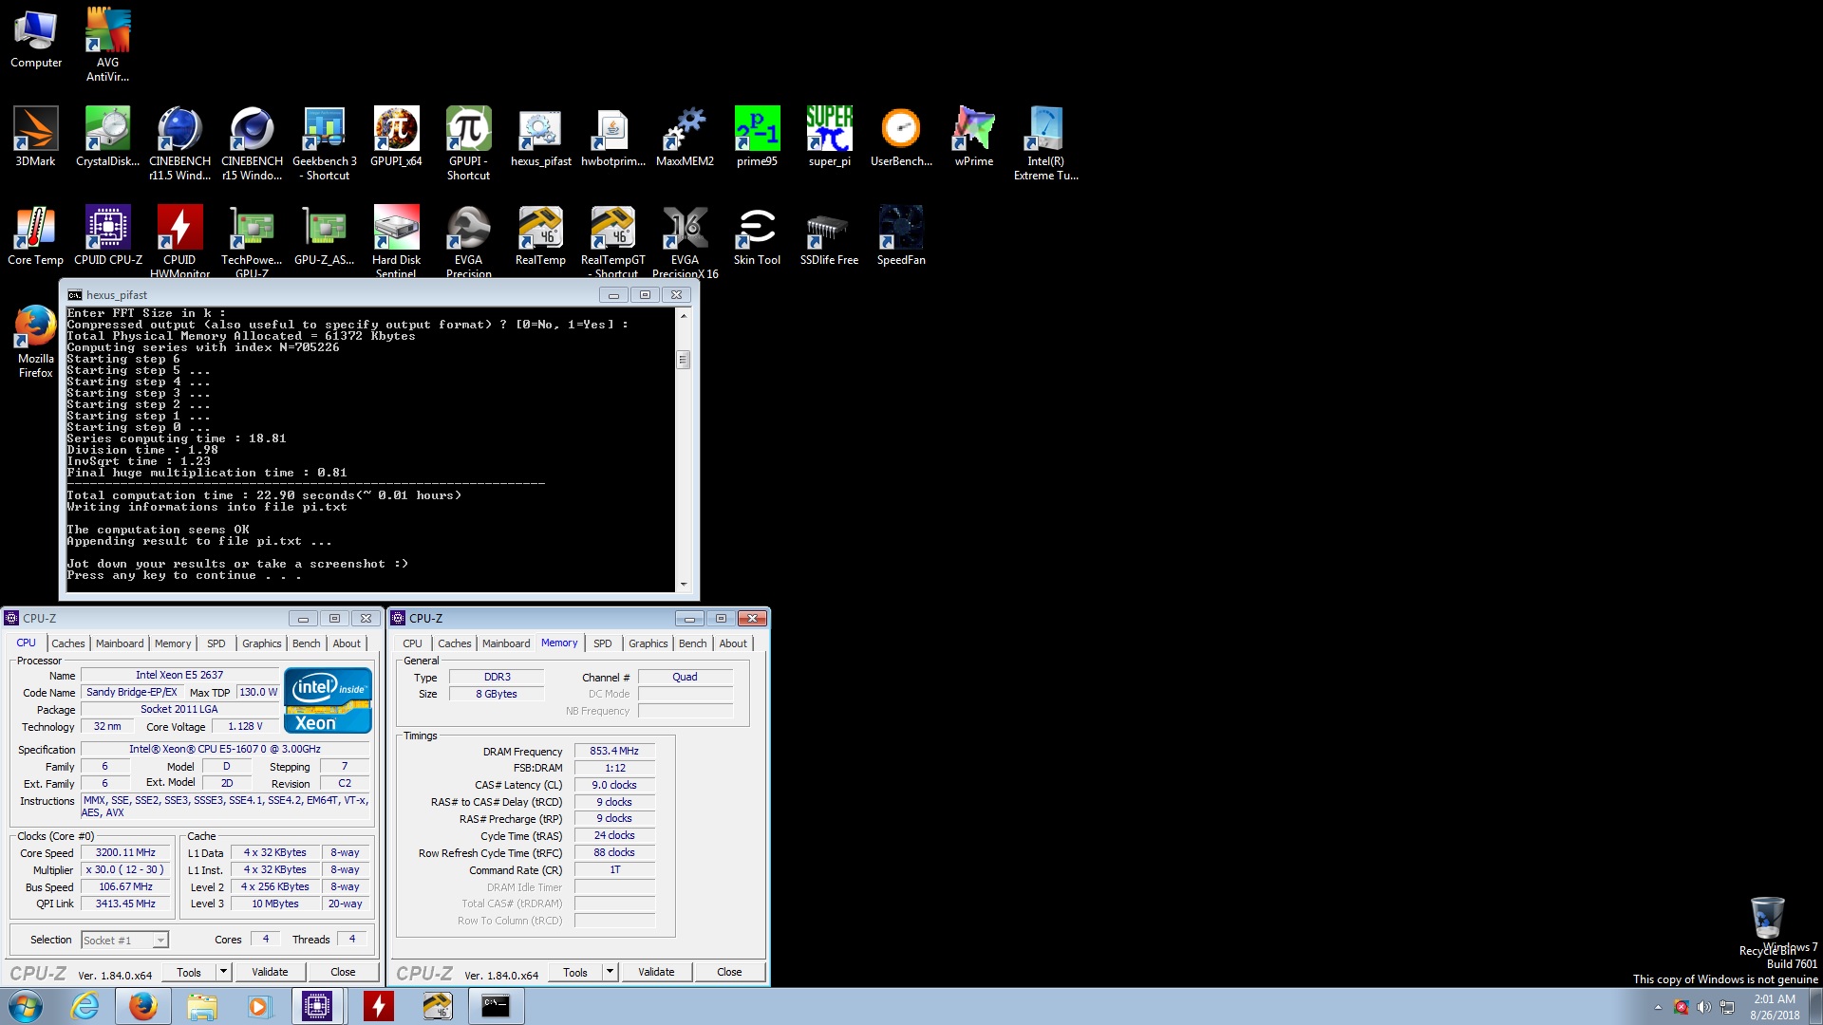Screen dimensions: 1823x1025
Task: Show hidden system tray icons
Action: (x=1658, y=1007)
